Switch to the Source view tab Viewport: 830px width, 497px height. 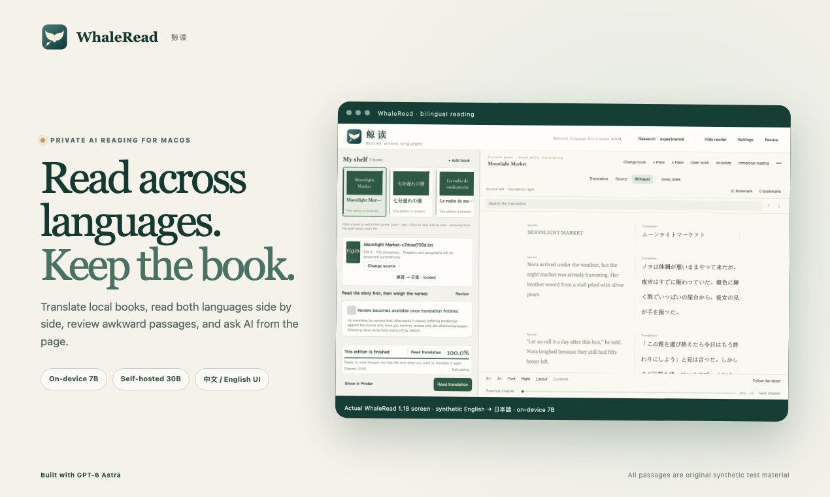pos(622,179)
